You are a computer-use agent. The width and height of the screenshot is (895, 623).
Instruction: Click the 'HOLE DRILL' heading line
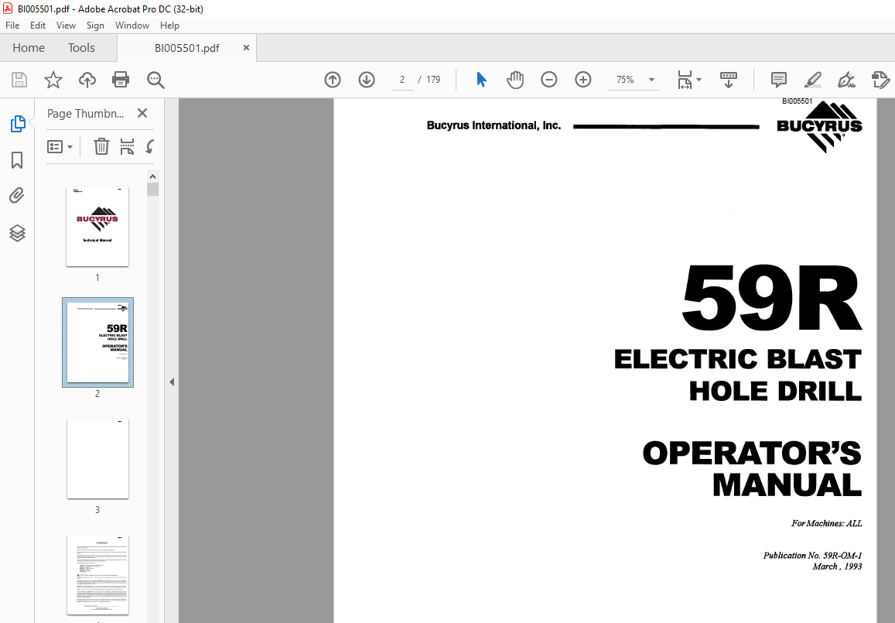(x=775, y=391)
